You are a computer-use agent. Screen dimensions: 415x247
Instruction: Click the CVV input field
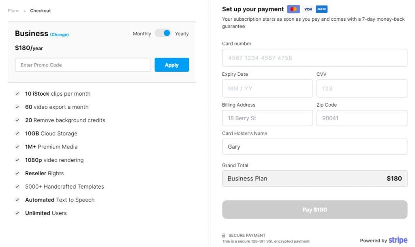[x=362, y=88]
